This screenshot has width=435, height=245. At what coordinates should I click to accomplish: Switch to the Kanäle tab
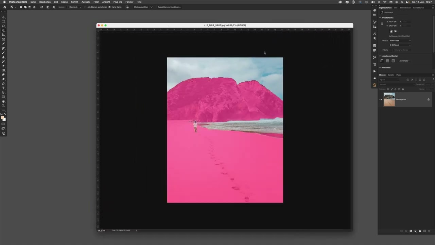click(x=391, y=75)
